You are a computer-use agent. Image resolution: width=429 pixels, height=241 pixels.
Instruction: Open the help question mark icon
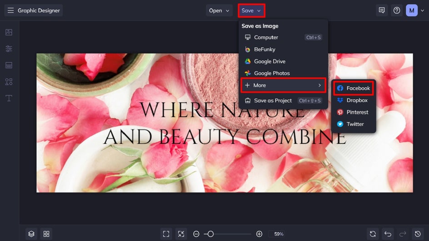pyautogui.click(x=397, y=10)
